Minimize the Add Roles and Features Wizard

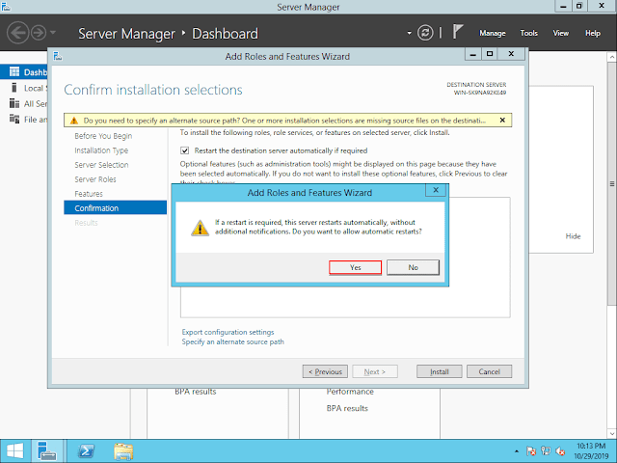tap(473, 54)
